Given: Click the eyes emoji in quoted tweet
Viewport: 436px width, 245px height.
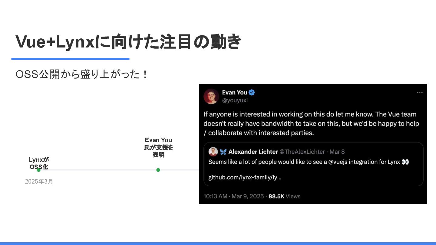Looking at the screenshot, I should point(405,162).
